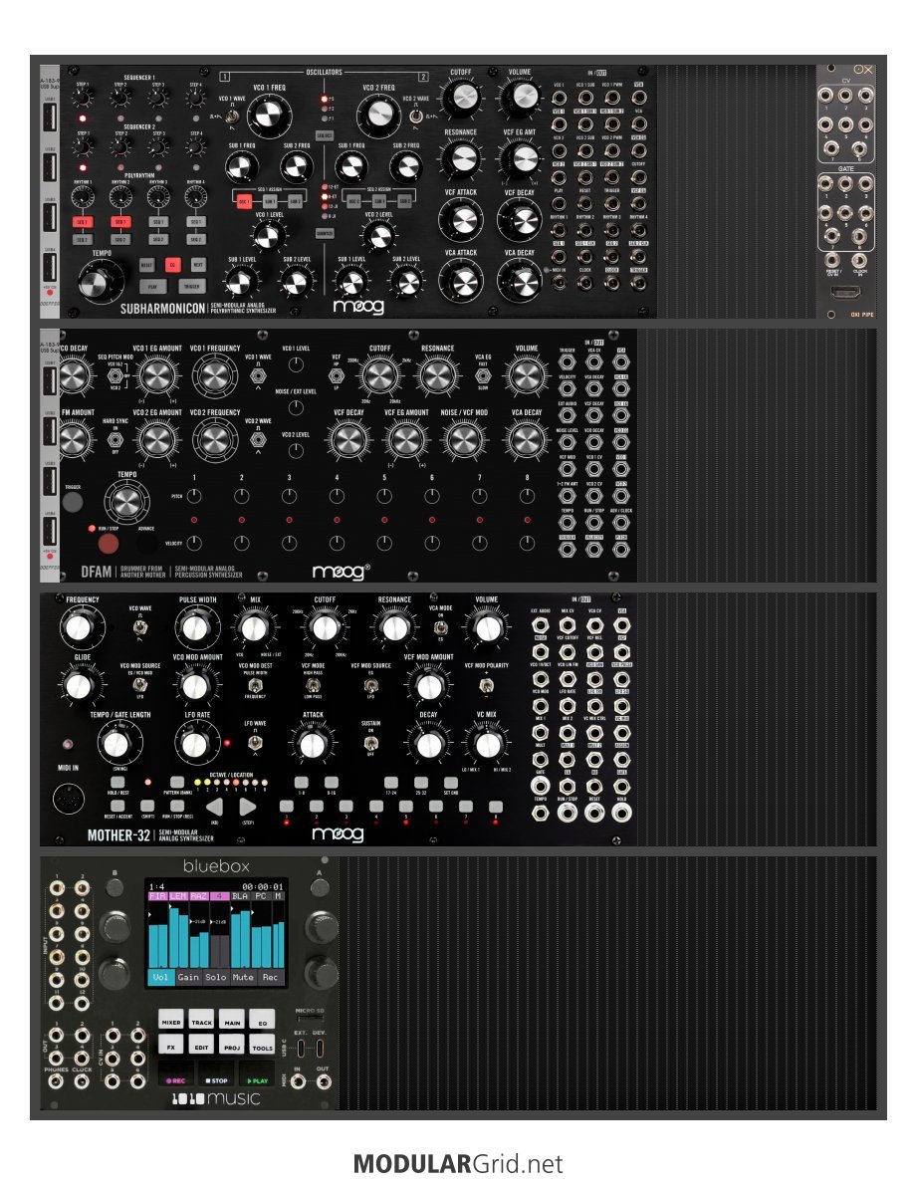Click the PATTERN (BANK) button on Mother-32
The width and height of the screenshot is (917, 1185).
(177, 782)
